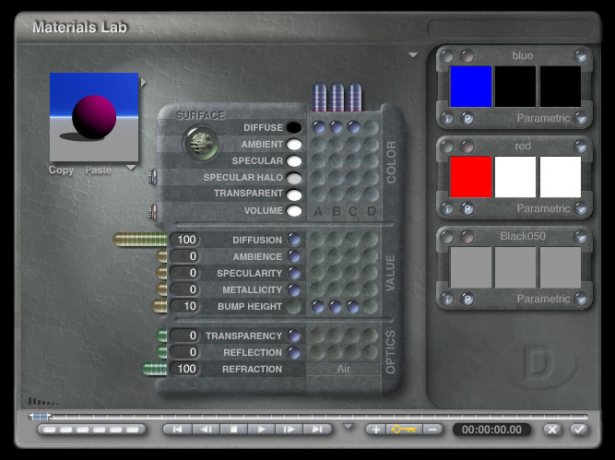Play the animation

[261, 430]
